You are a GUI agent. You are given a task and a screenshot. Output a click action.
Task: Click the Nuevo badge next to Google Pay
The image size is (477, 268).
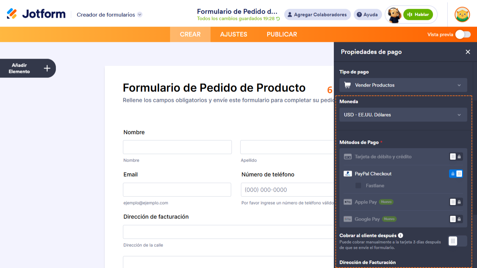389,219
